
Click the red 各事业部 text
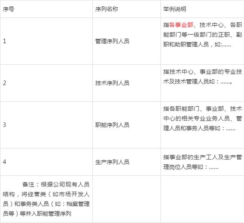click(x=181, y=25)
